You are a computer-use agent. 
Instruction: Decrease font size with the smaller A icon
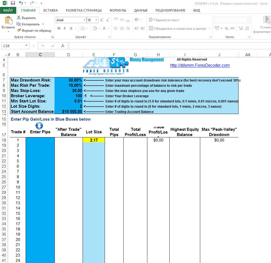tap(108, 20)
